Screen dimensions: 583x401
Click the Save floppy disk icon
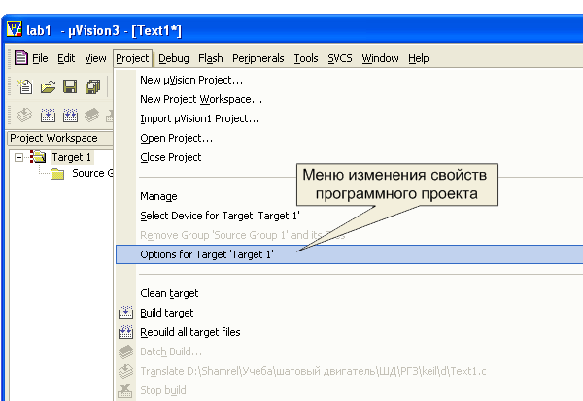70,87
